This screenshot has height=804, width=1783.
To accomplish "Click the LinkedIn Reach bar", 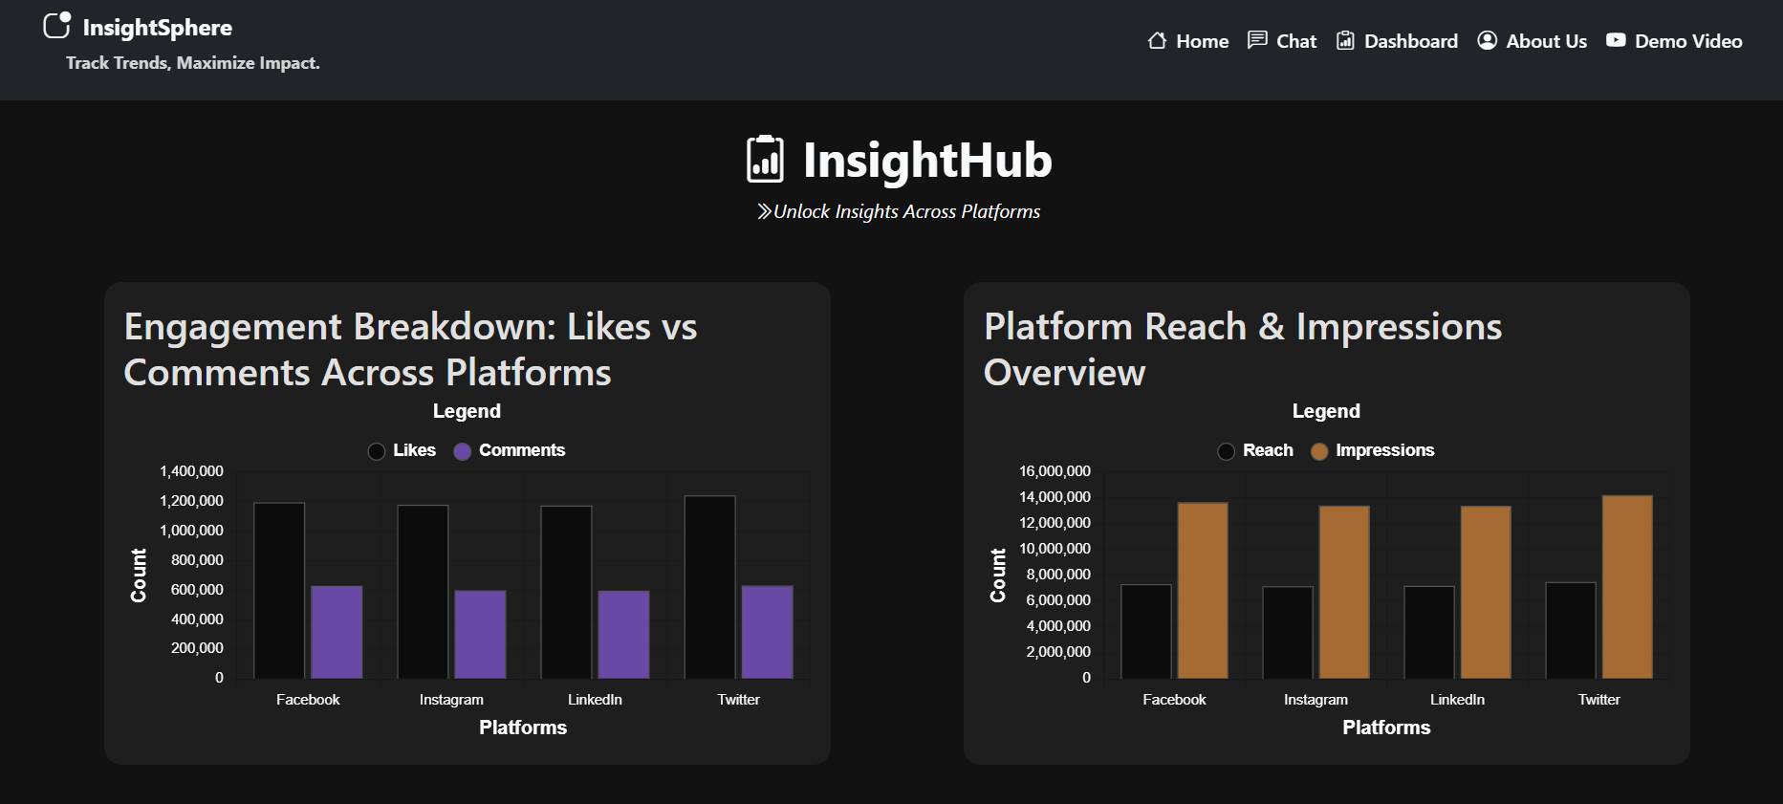I will click(1428, 632).
